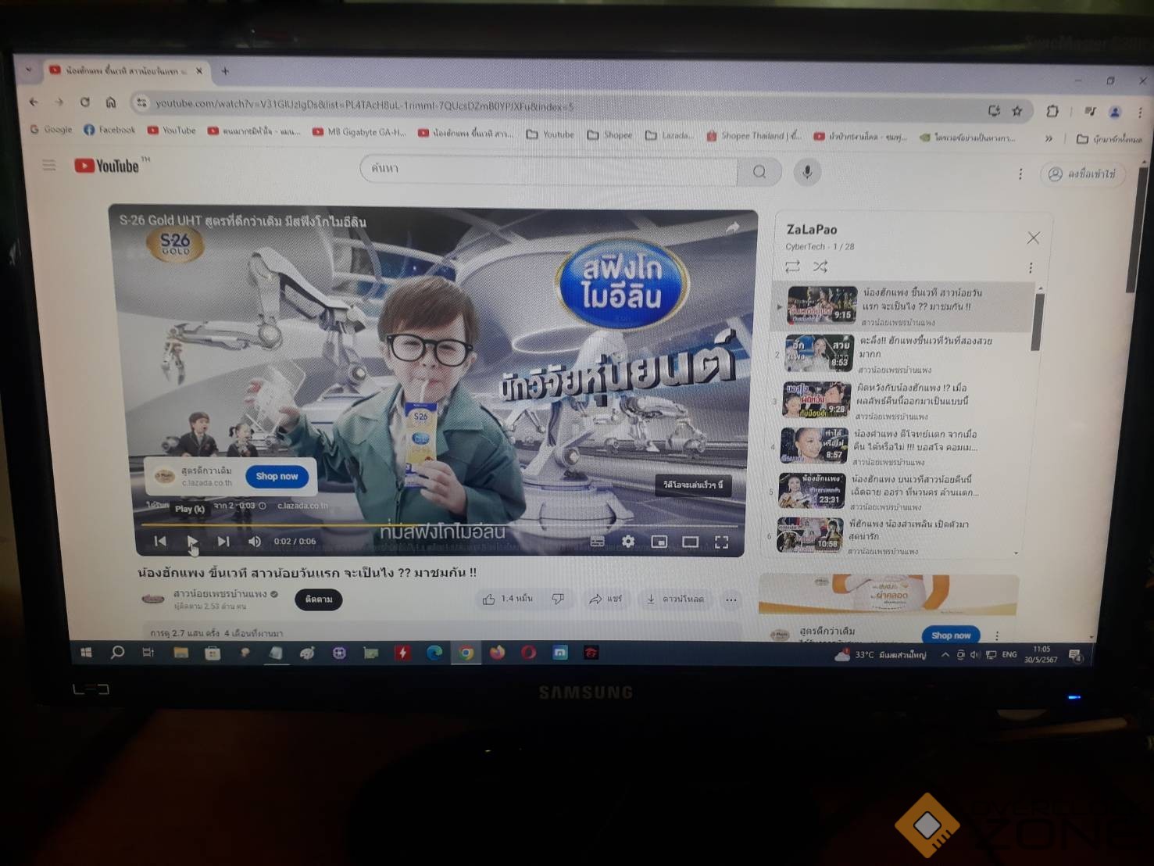Image resolution: width=1154 pixels, height=866 pixels.
Task: Open the Chrome tab search dropdown
Action: coord(29,70)
